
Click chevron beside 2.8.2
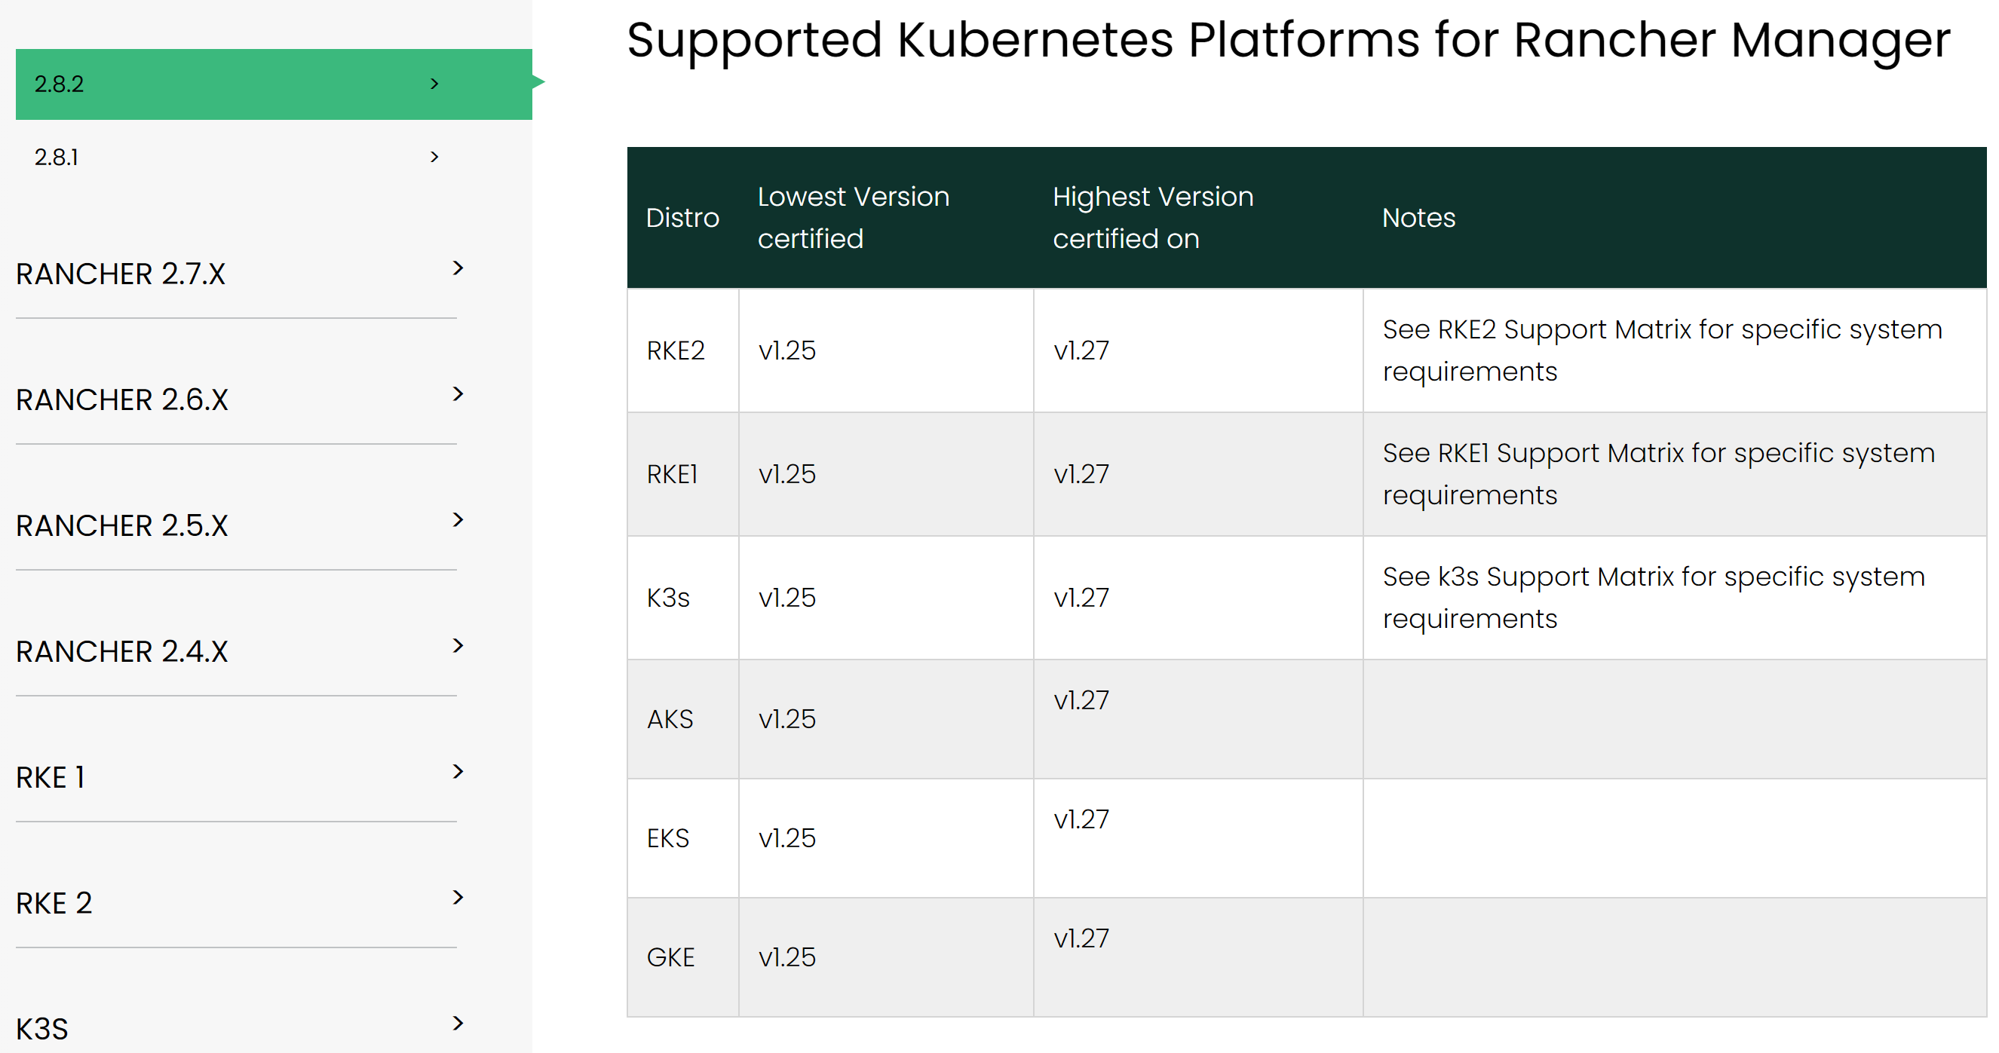point(434,84)
